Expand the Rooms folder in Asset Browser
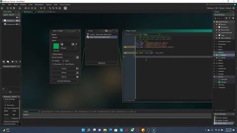The width and height of the screenshot is (237, 133). [x=214, y=63]
